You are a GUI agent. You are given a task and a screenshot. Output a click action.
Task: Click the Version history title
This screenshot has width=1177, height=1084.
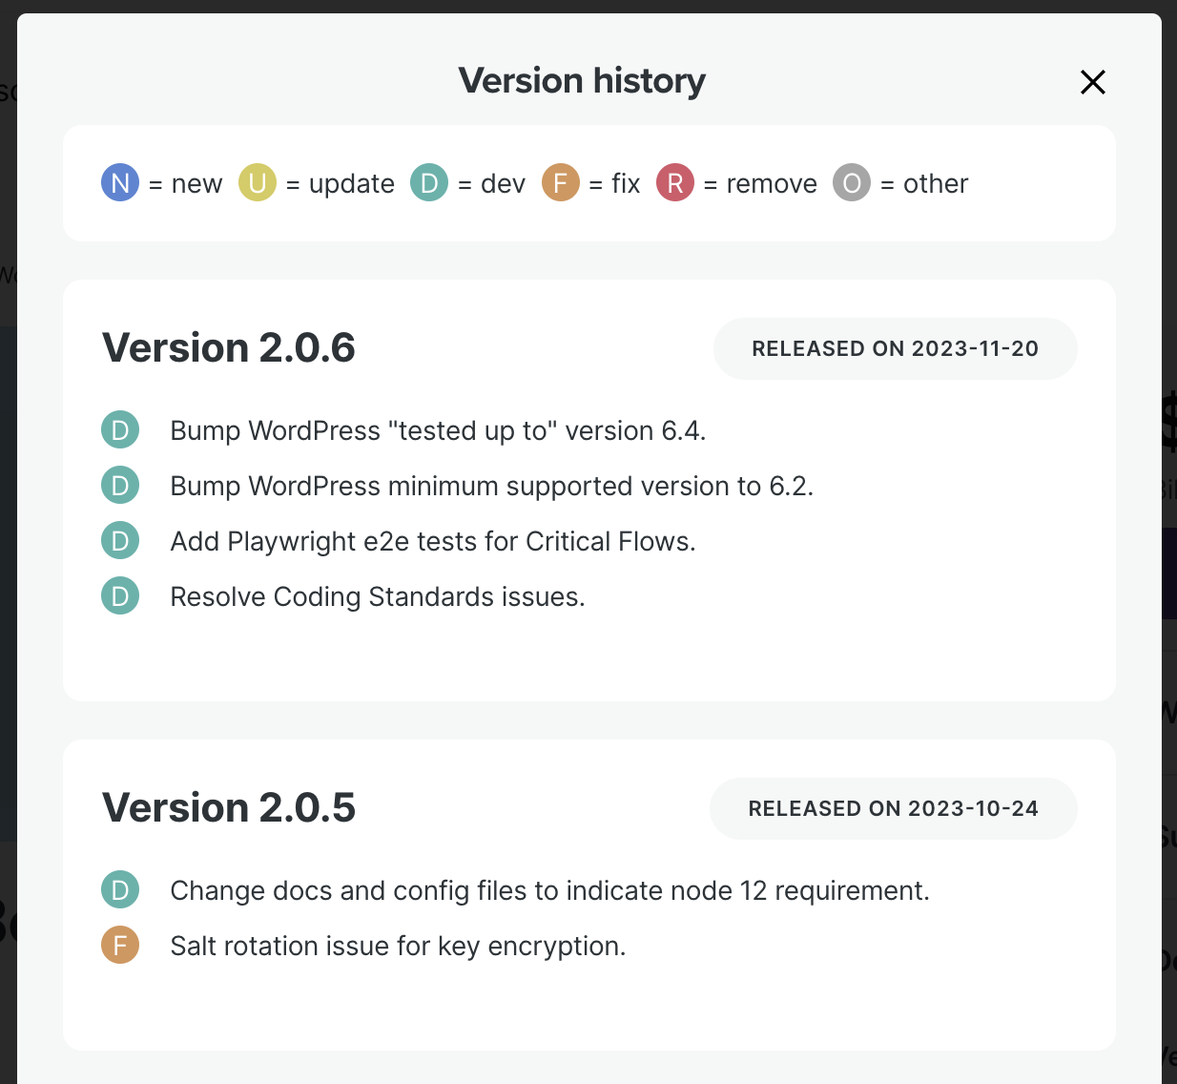(582, 81)
